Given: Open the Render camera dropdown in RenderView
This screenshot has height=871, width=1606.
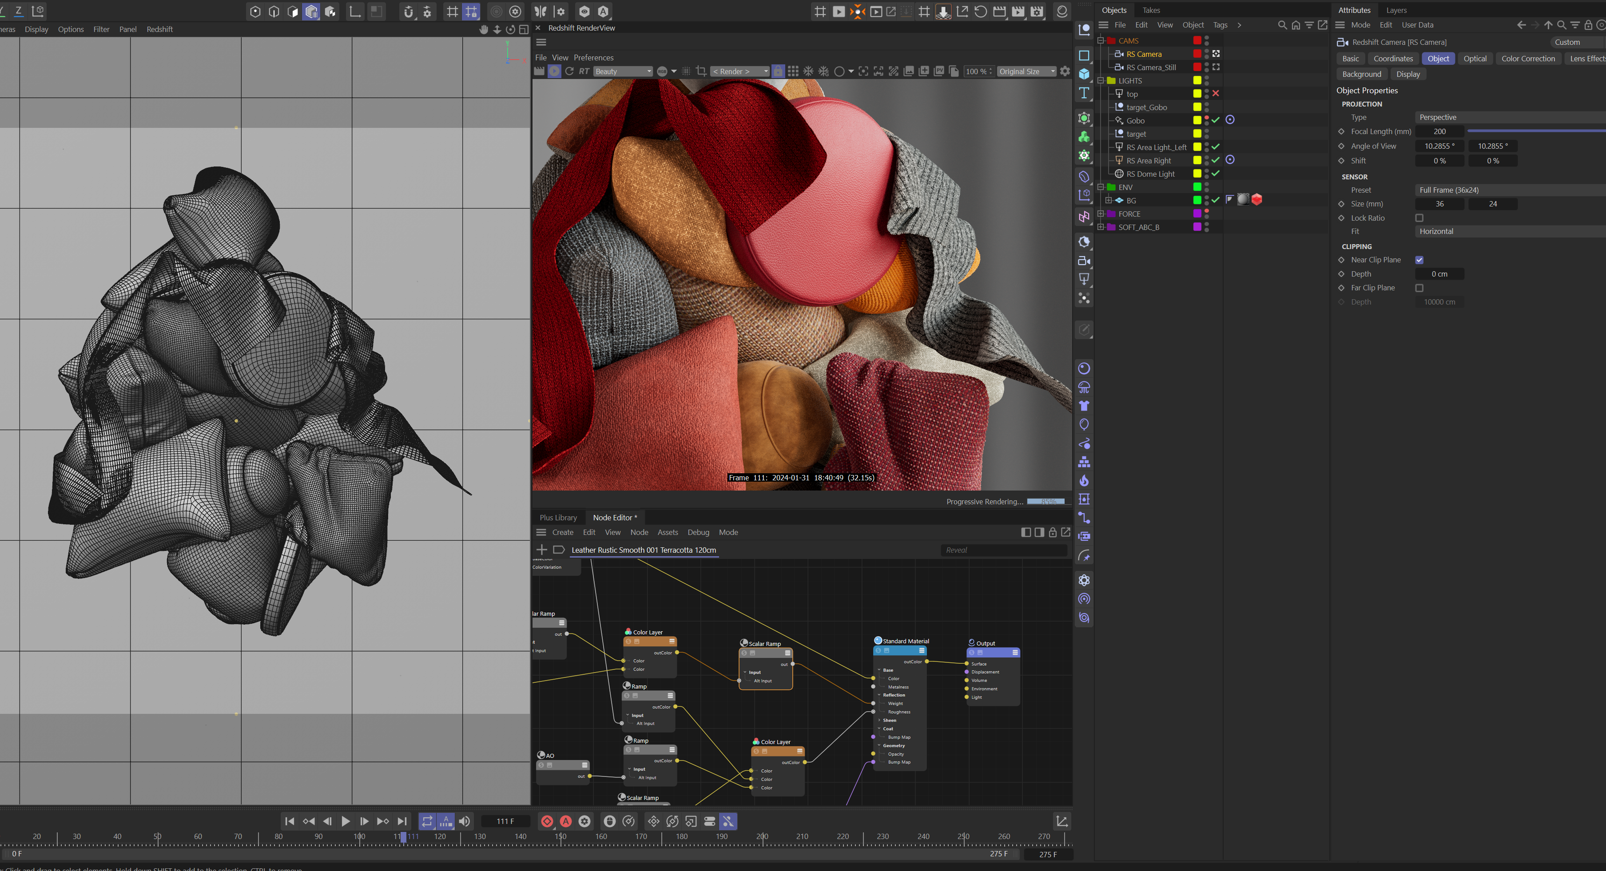Looking at the screenshot, I should pos(739,71).
